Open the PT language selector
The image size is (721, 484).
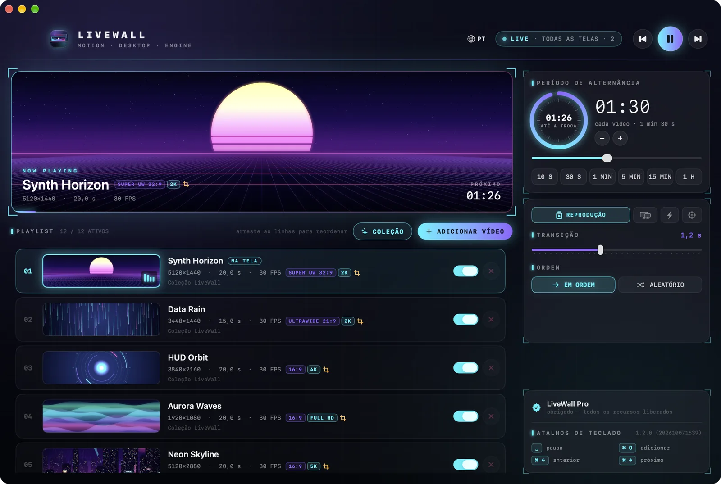coord(476,39)
